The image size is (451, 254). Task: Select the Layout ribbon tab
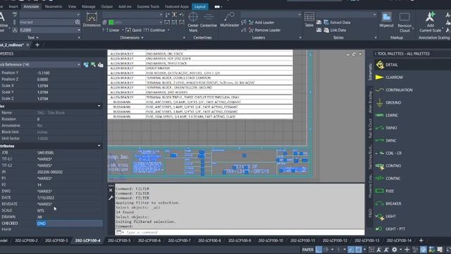(200, 6)
